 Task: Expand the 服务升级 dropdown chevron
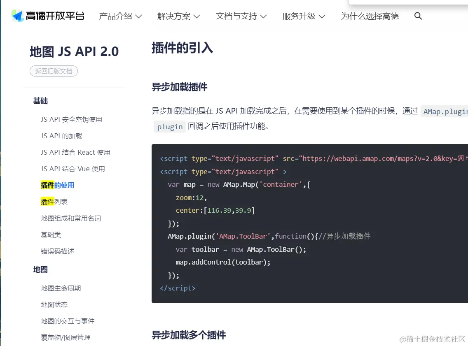[x=322, y=16]
